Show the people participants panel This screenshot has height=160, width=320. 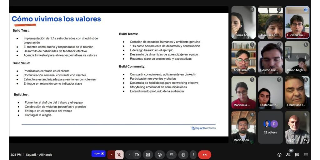tap(288, 155)
